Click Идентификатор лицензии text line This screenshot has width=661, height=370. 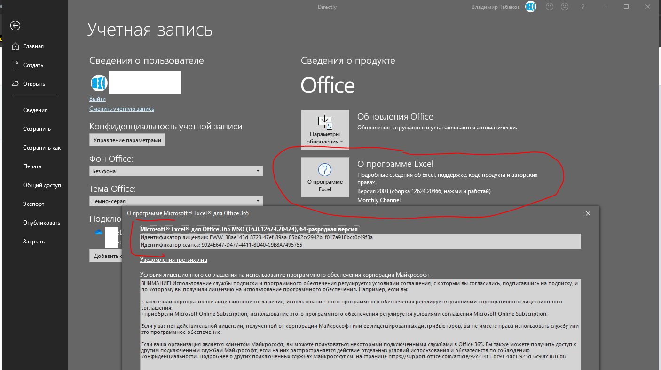[x=257, y=237]
